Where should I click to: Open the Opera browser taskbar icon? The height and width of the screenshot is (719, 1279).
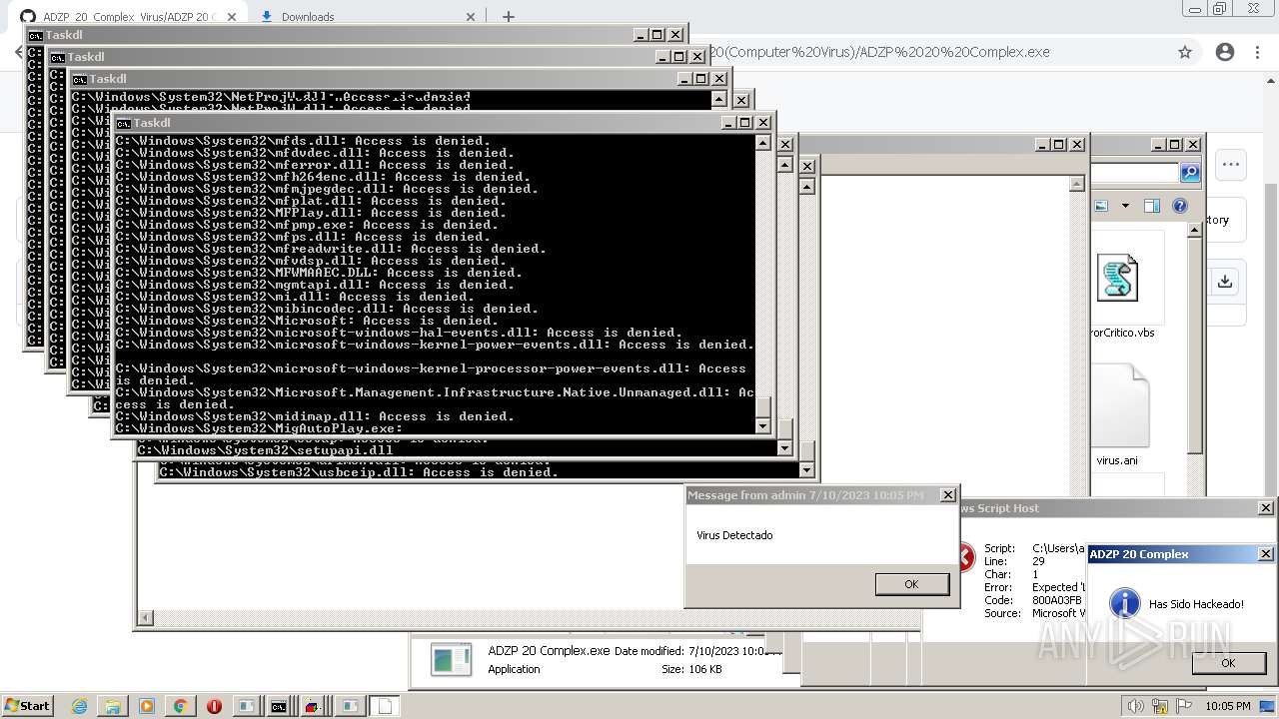coord(214,706)
